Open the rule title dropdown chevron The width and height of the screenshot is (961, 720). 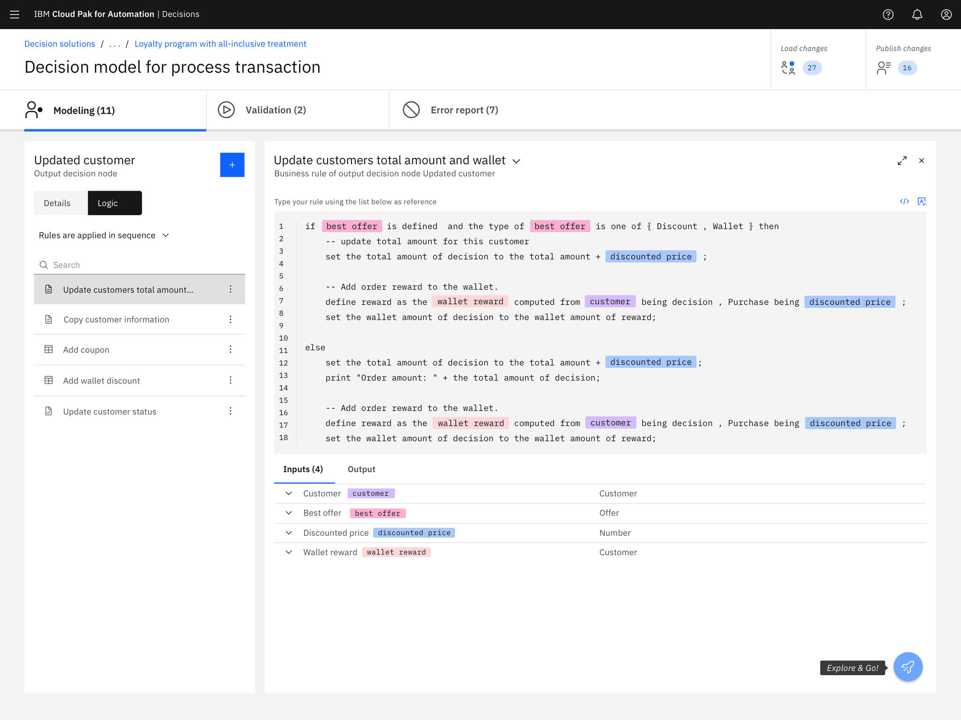coord(516,161)
